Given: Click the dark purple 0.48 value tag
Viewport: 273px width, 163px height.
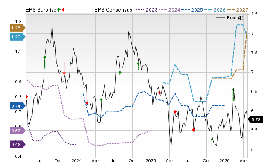Looking at the screenshot, I should point(18,144).
